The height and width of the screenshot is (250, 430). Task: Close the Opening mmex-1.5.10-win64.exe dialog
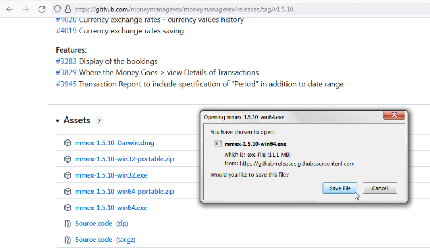tap(394, 115)
